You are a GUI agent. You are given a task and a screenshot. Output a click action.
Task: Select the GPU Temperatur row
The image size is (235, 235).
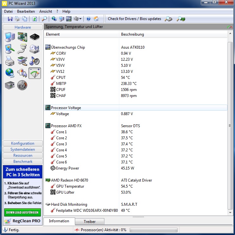tap(136, 186)
